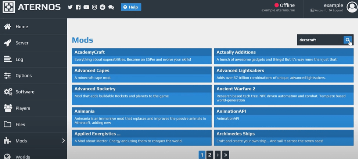Screen dimensions: 359x159
Task: Open the Applied Energistics mod card
Action: (x=141, y=138)
